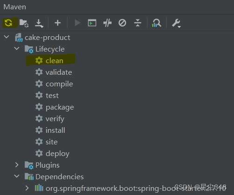This screenshot has height=195, width=234.
Task: Click the Run Maven Build play icon
Action: coord(77,23)
